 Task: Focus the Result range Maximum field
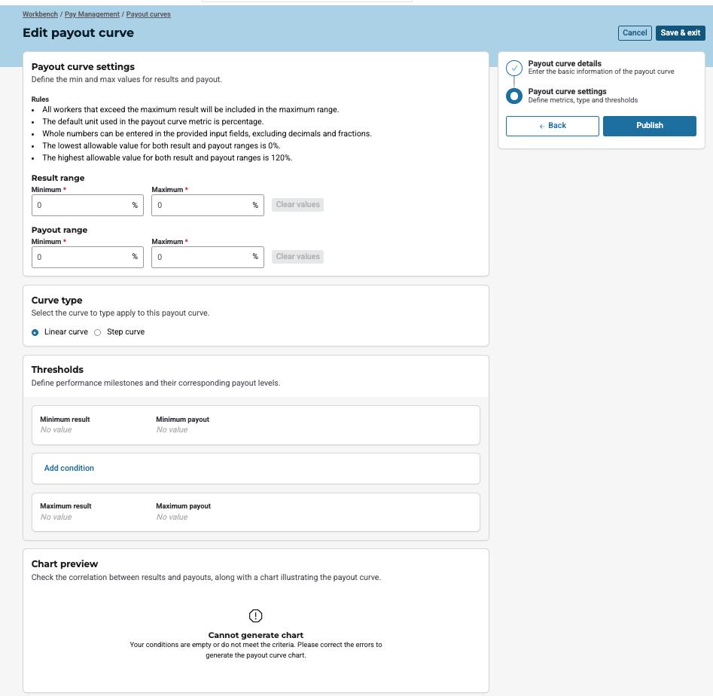(x=201, y=205)
